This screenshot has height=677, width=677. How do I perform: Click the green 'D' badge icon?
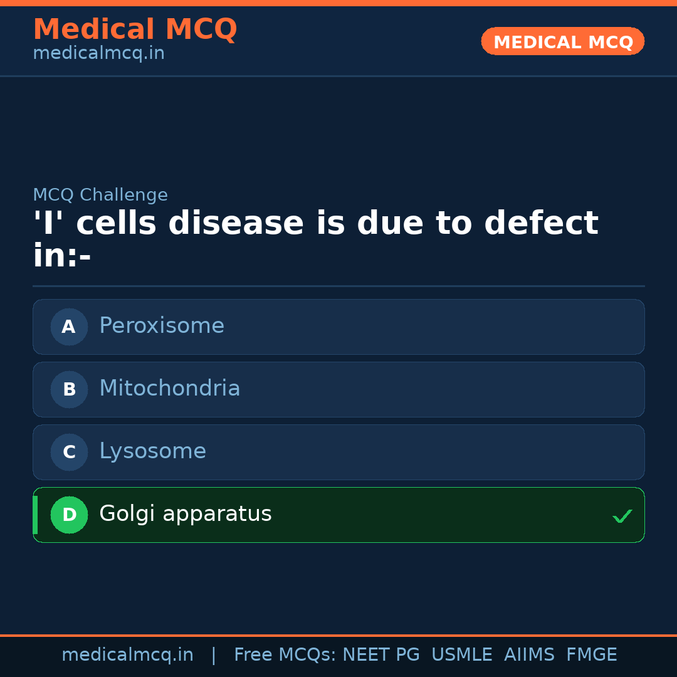(x=69, y=515)
